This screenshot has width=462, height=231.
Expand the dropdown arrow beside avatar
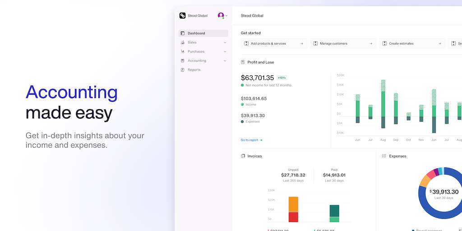tap(226, 16)
